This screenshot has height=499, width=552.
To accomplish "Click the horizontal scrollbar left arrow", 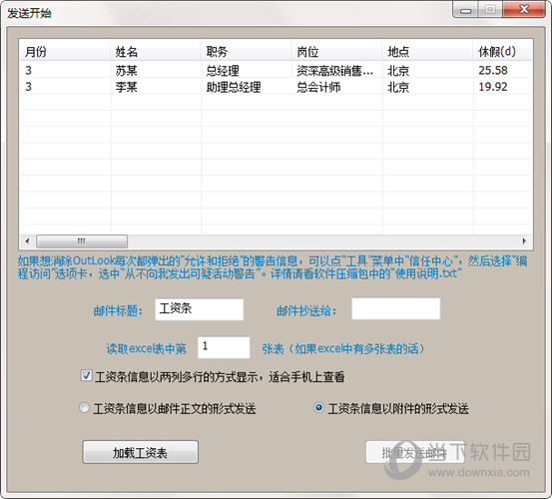I will (28, 242).
